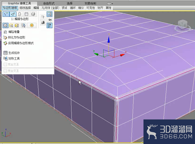
Task: Switch to the 自由形式 tab
Action: [x=49, y=4]
